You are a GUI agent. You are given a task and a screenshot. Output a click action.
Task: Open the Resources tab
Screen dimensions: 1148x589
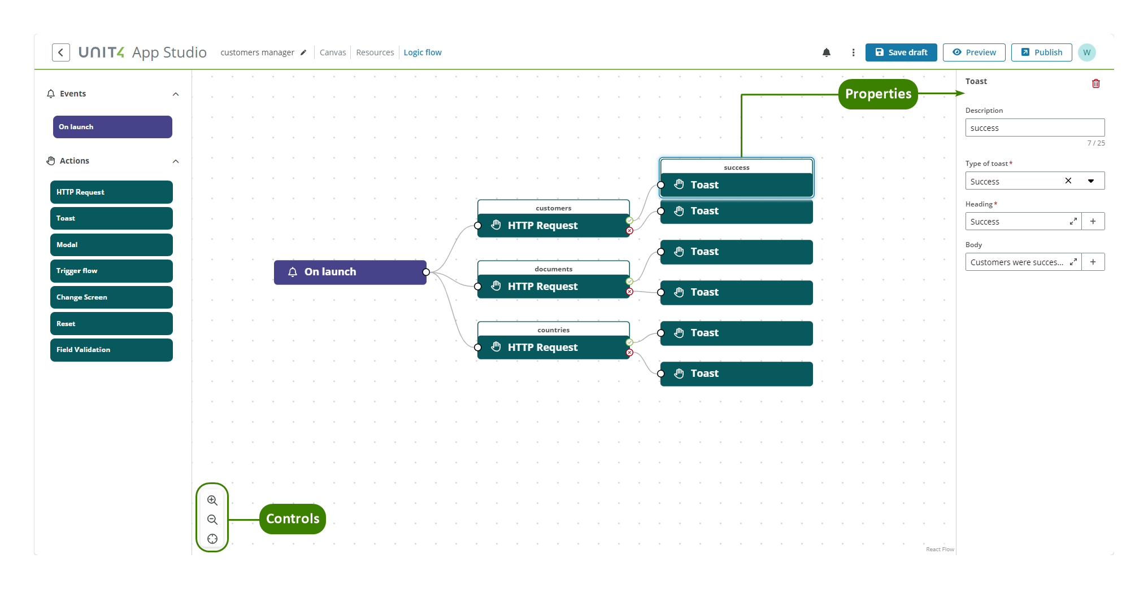(x=375, y=52)
